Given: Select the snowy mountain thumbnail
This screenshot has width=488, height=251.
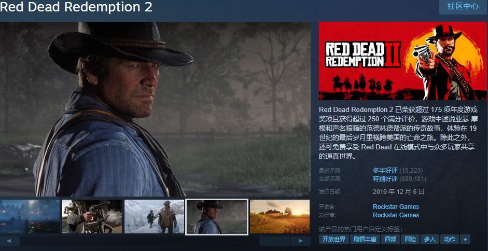Looking at the screenshot, I should click(x=155, y=216).
